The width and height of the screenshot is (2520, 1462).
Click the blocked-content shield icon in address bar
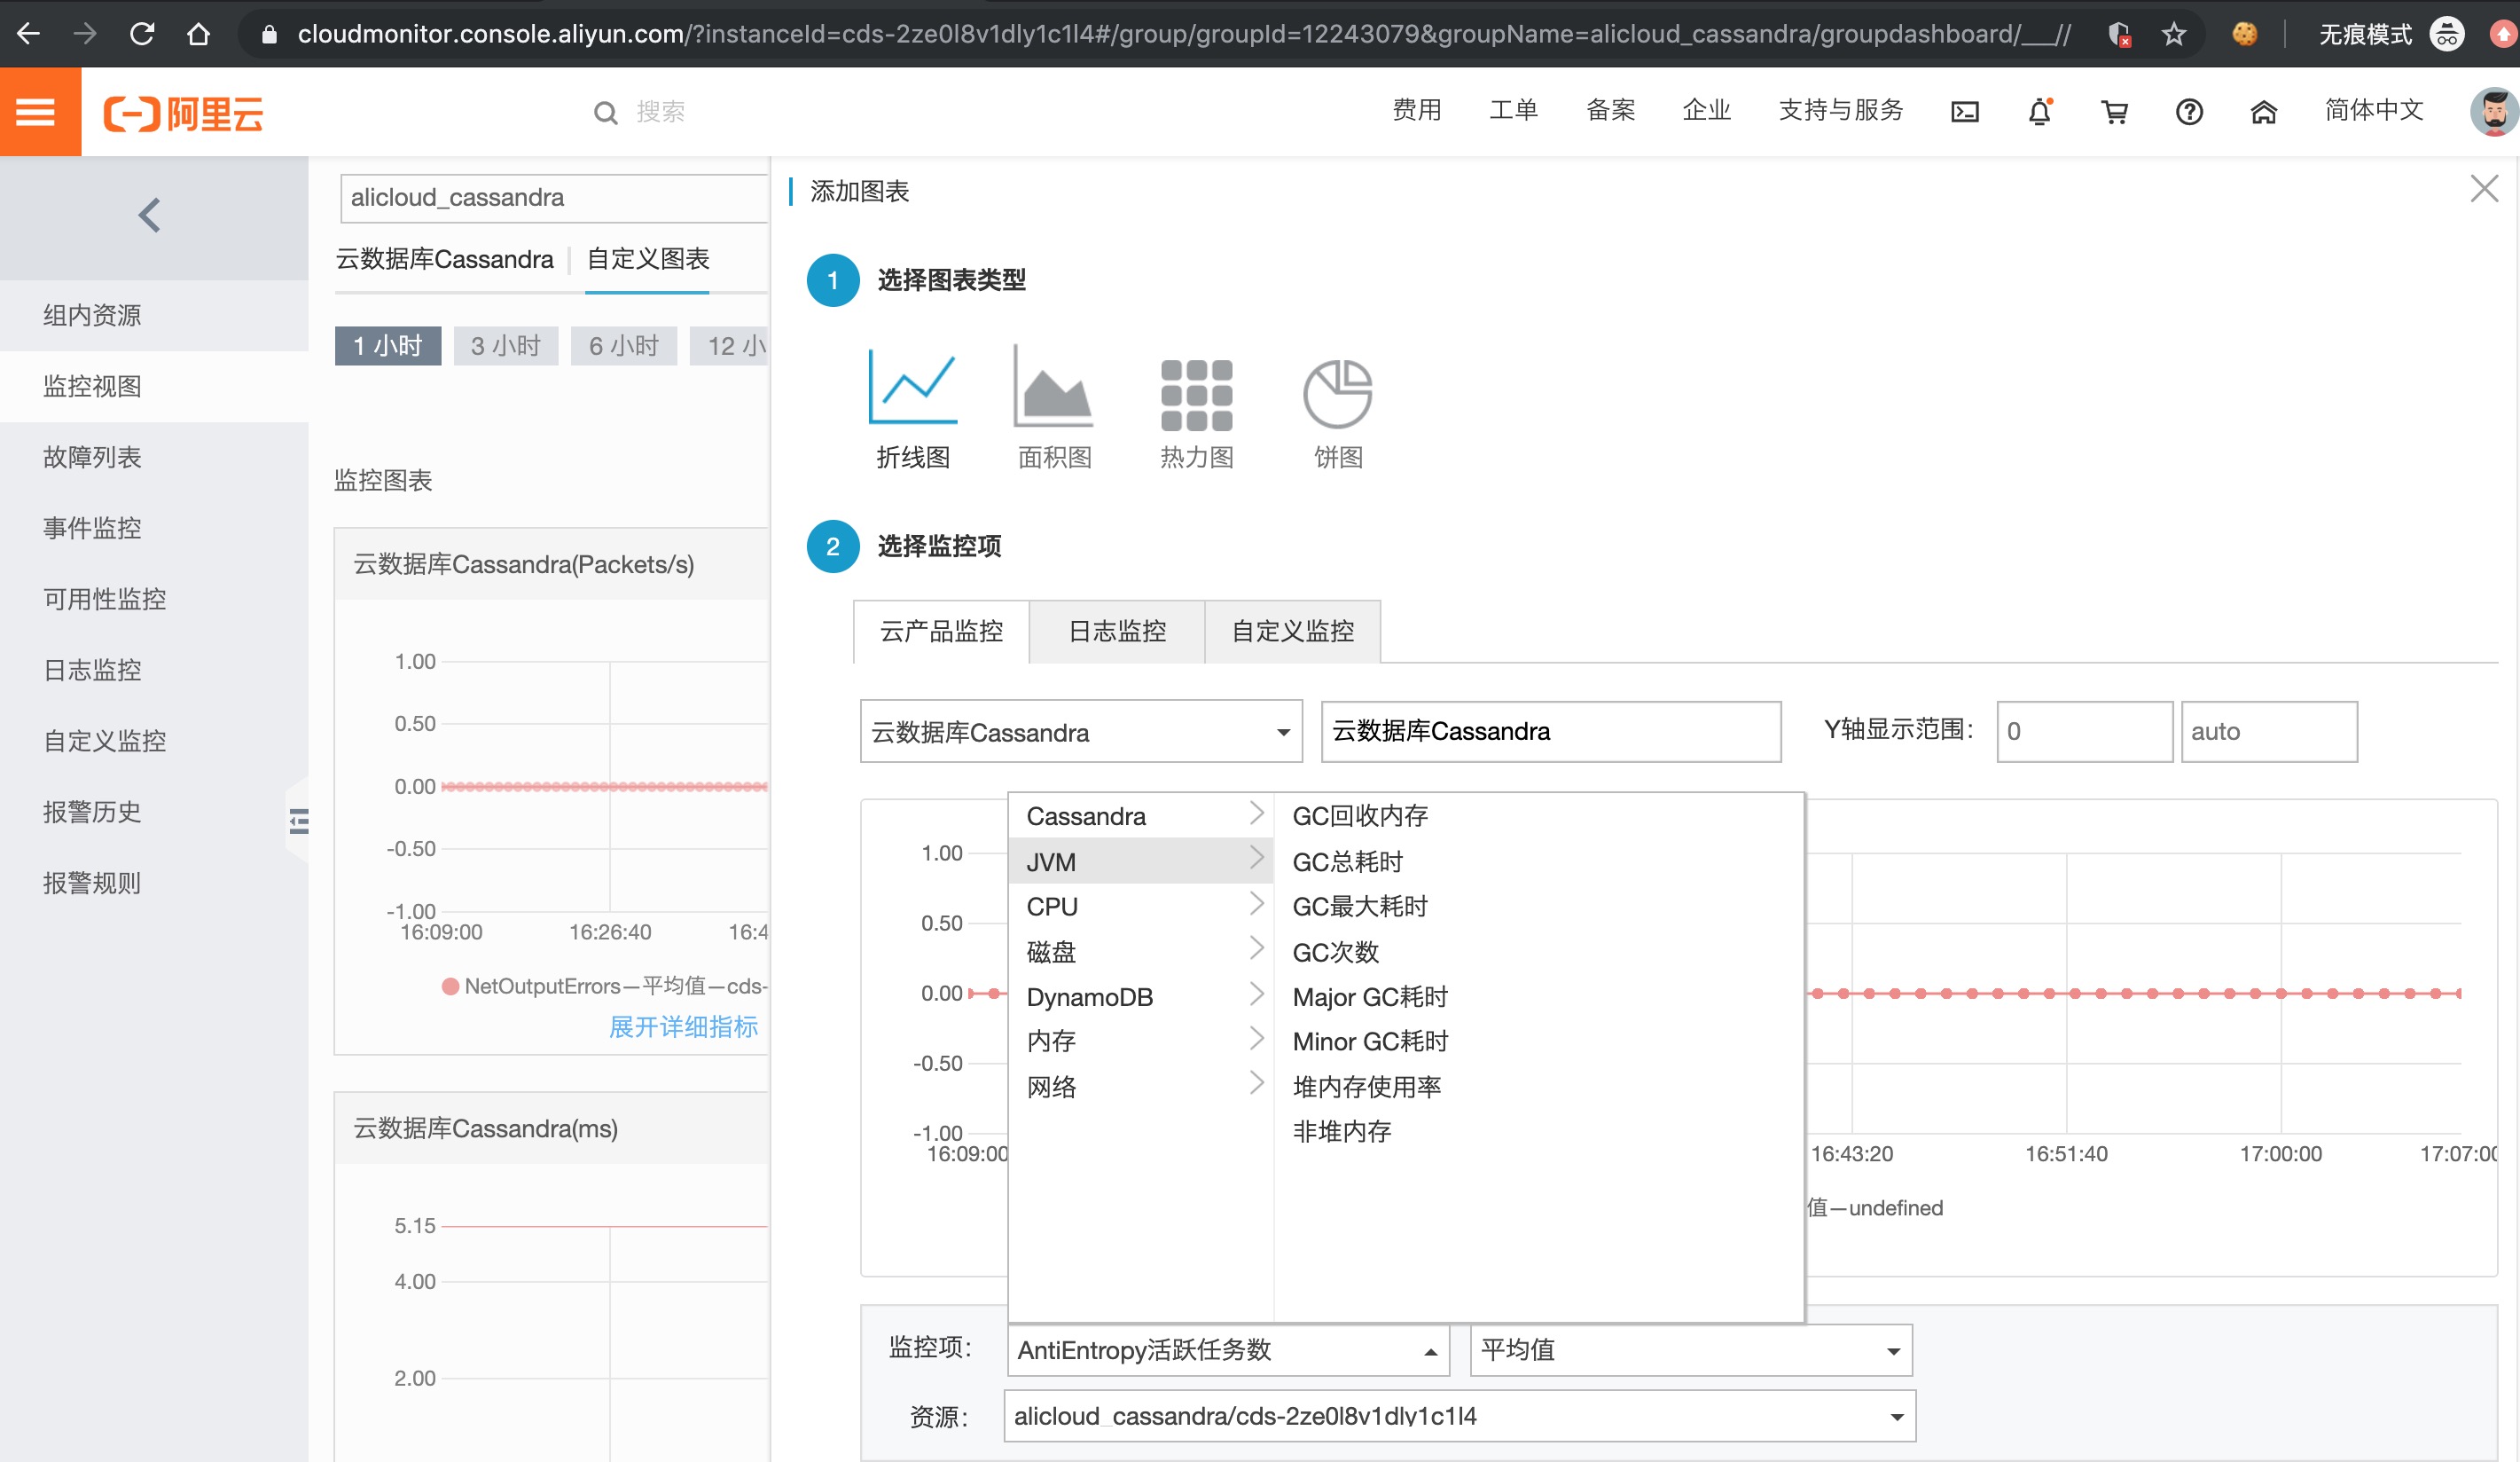[2118, 34]
